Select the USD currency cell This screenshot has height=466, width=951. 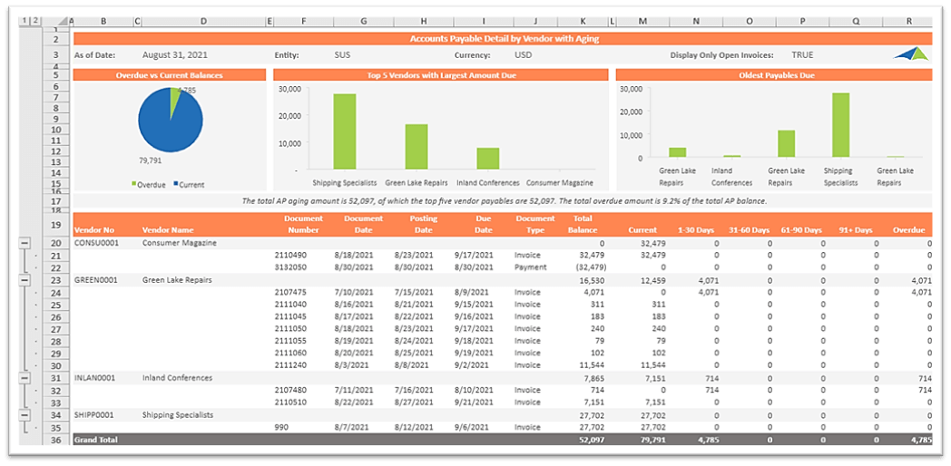[523, 55]
